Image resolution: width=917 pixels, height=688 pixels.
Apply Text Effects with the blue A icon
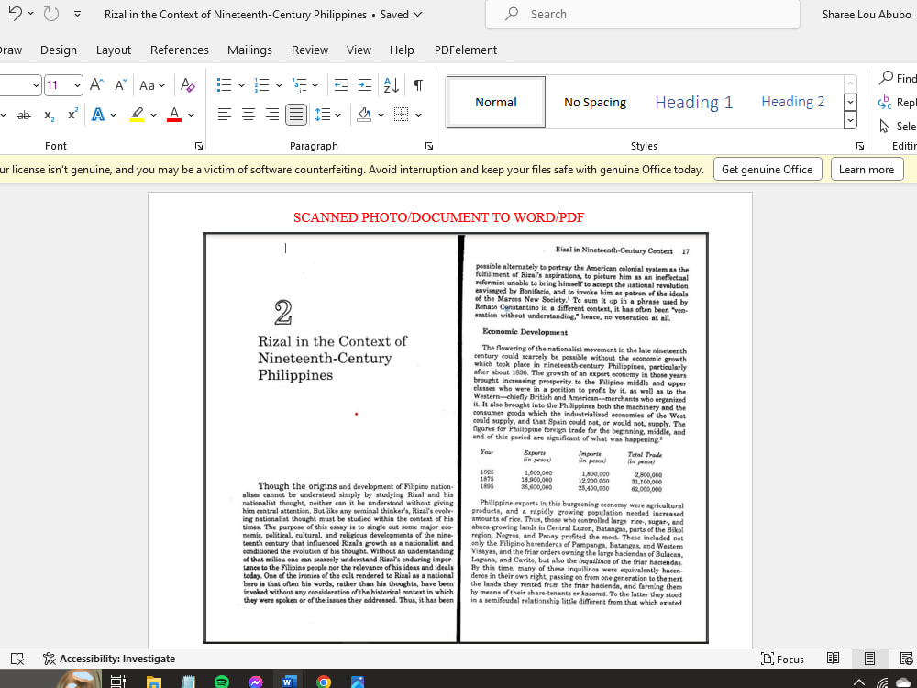tap(98, 115)
